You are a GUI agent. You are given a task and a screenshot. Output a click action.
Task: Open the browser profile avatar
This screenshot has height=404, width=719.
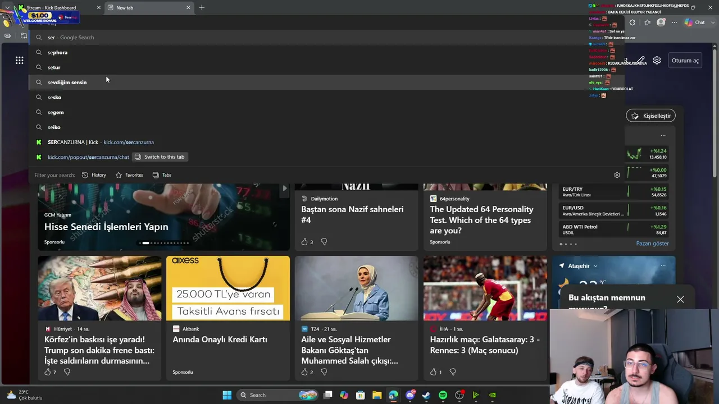click(x=661, y=22)
